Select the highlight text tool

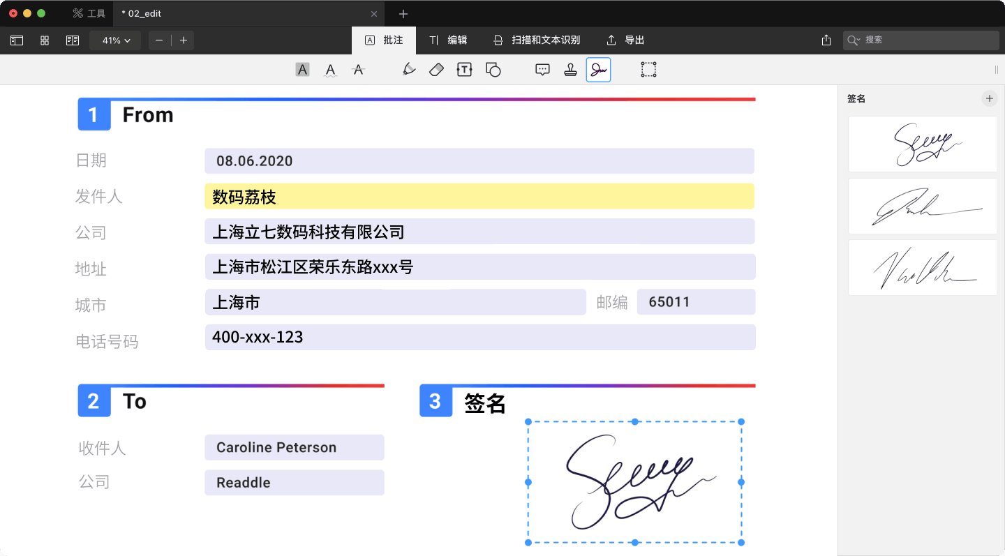(302, 70)
